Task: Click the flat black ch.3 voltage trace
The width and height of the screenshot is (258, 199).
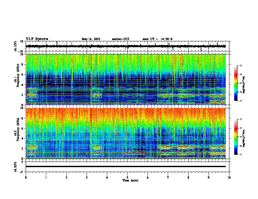Action: point(126,166)
